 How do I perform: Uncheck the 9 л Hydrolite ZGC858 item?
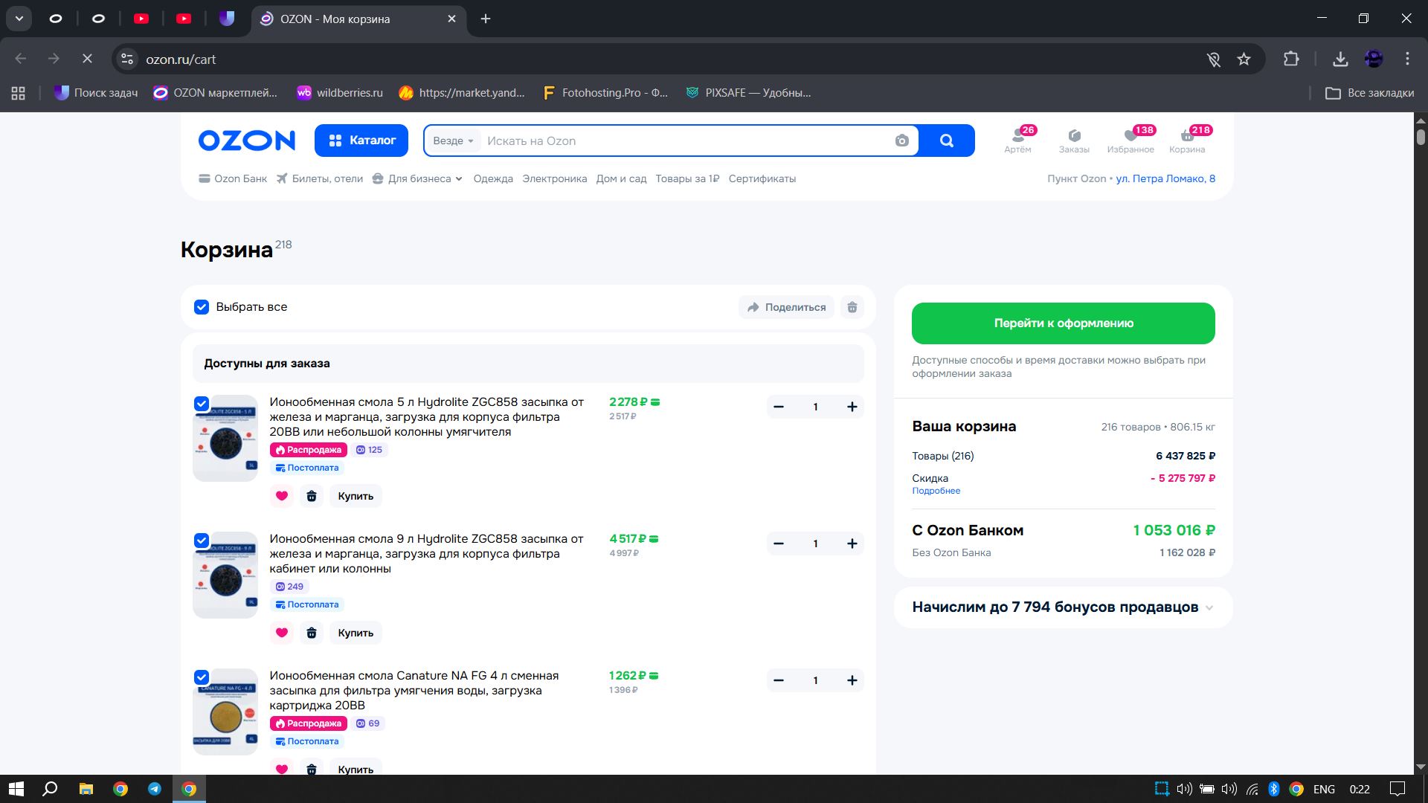(x=202, y=541)
